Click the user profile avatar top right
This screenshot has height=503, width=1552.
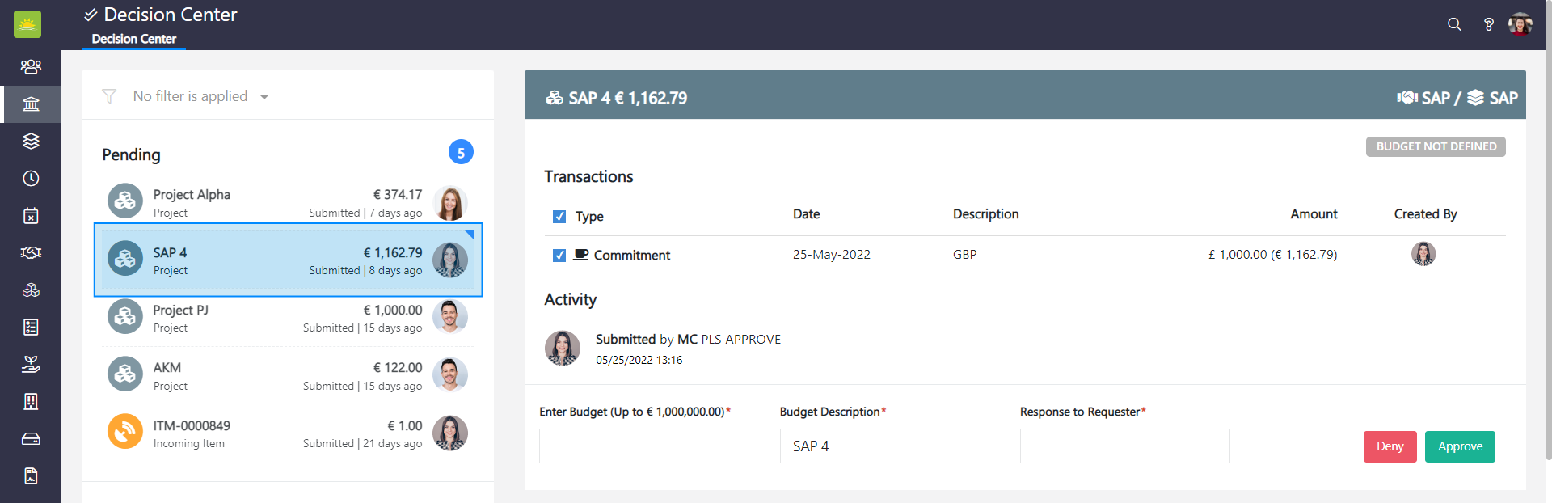(x=1520, y=24)
